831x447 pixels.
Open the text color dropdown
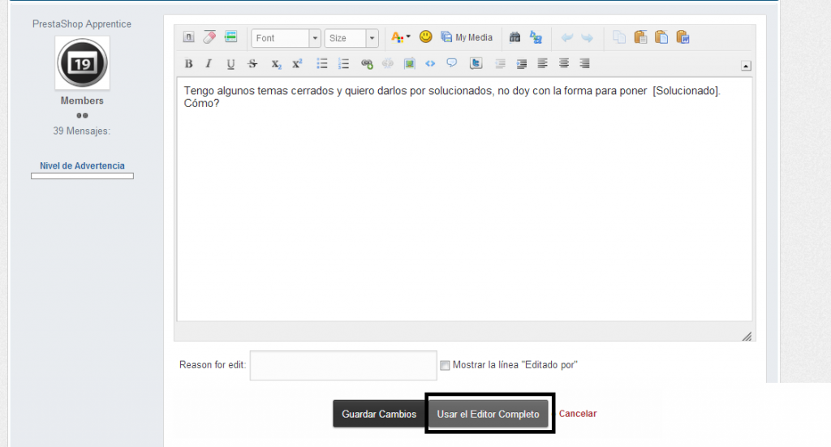pos(401,37)
